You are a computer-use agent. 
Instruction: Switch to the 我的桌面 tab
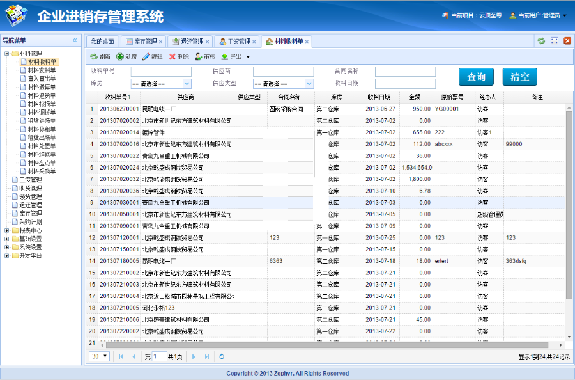click(x=102, y=40)
